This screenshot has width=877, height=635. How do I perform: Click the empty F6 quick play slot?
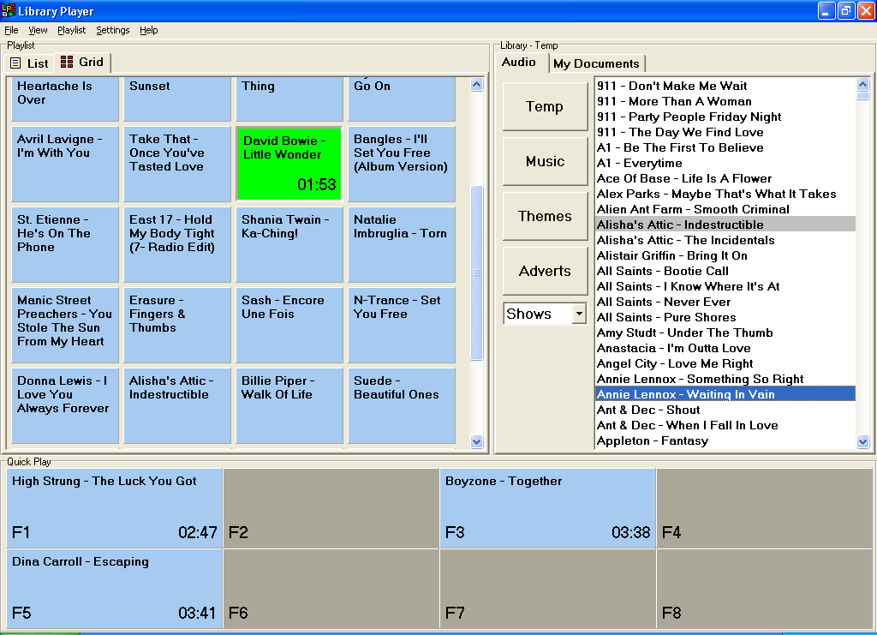[331, 589]
